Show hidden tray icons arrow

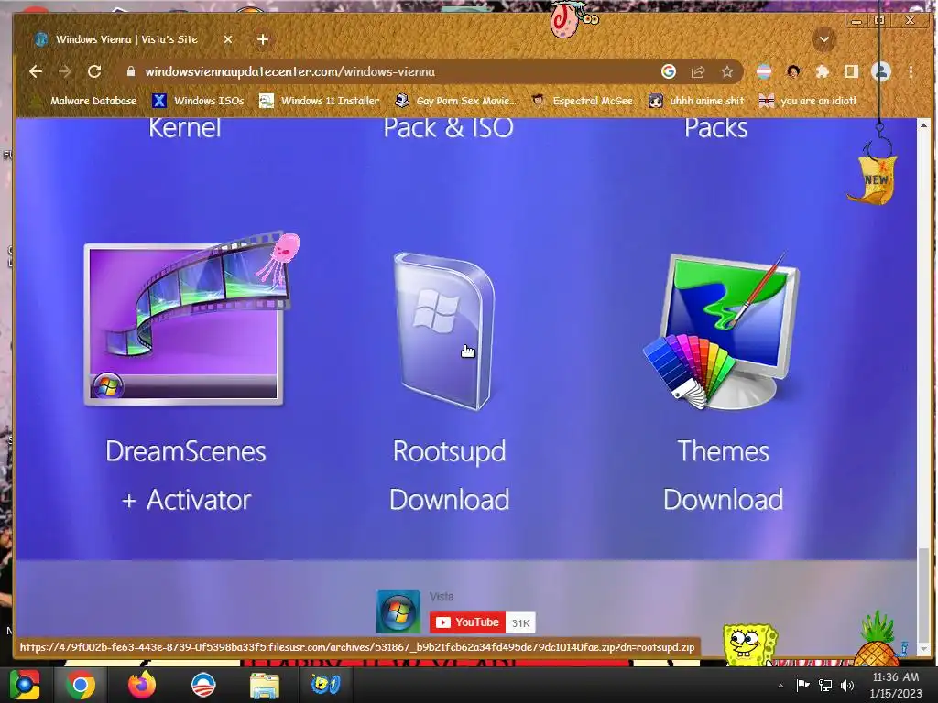click(780, 686)
